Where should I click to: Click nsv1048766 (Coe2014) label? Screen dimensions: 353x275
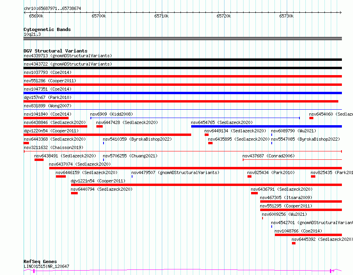click(299, 231)
